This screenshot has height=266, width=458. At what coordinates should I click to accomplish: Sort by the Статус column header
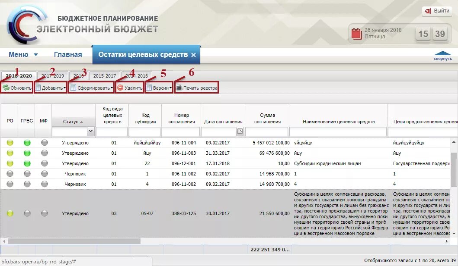pos(73,122)
